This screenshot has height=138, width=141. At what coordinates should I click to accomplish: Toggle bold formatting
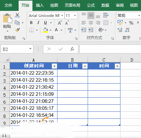click(31, 23)
